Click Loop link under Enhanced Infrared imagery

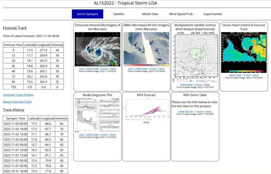click(x=82, y=69)
